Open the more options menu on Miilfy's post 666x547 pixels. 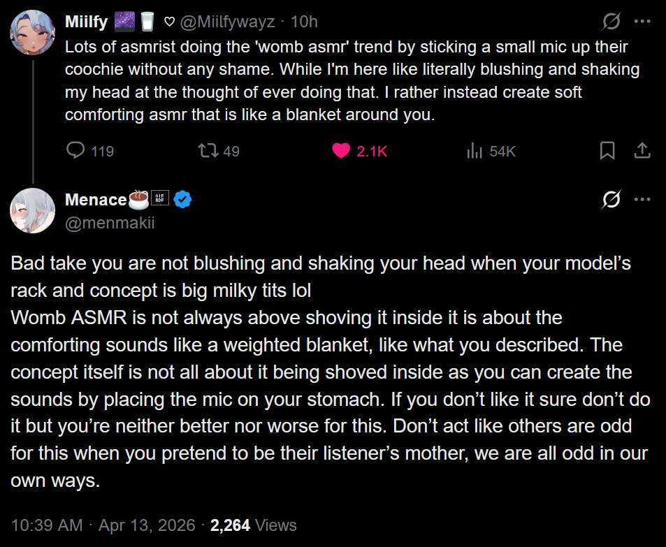click(642, 22)
